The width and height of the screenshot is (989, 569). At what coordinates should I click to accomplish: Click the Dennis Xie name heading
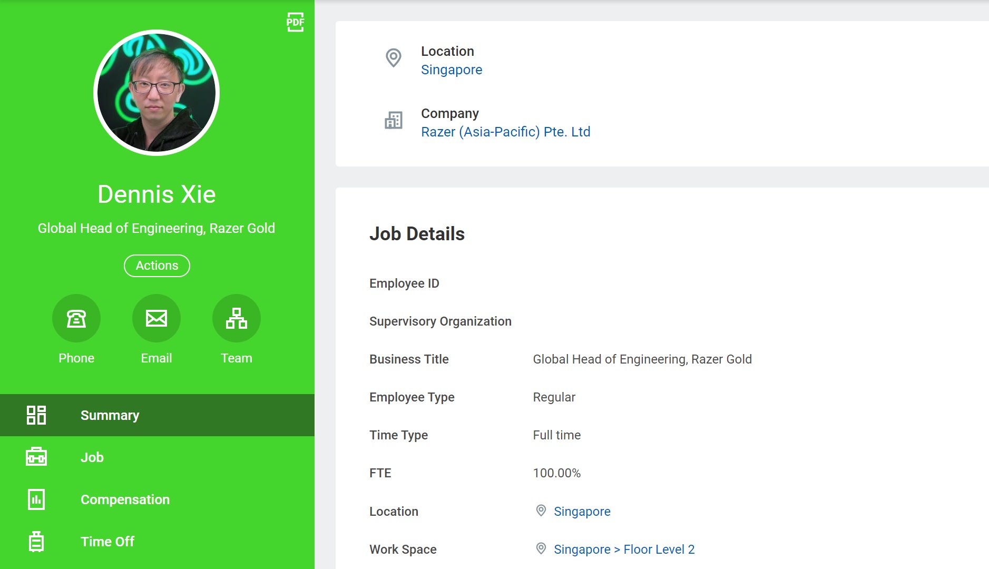156,194
